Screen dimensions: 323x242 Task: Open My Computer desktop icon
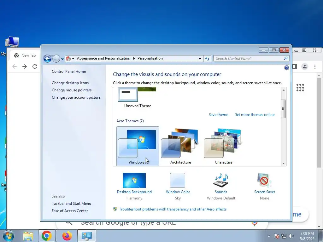pos(12,42)
